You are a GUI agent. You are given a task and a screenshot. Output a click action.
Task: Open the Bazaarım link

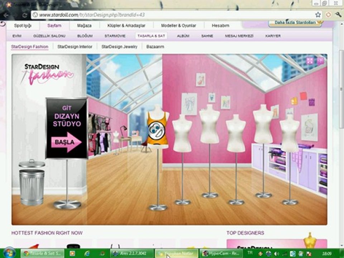coord(155,47)
